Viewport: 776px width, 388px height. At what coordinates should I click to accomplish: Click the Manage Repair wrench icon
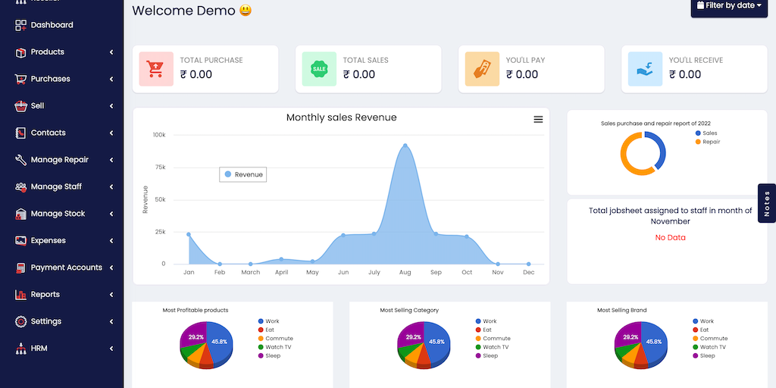(21, 160)
